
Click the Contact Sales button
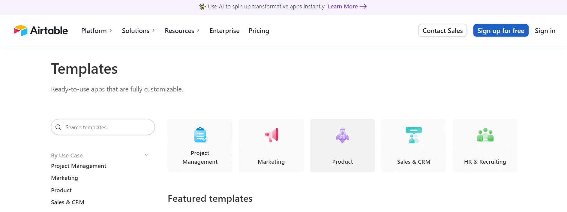[x=442, y=31]
